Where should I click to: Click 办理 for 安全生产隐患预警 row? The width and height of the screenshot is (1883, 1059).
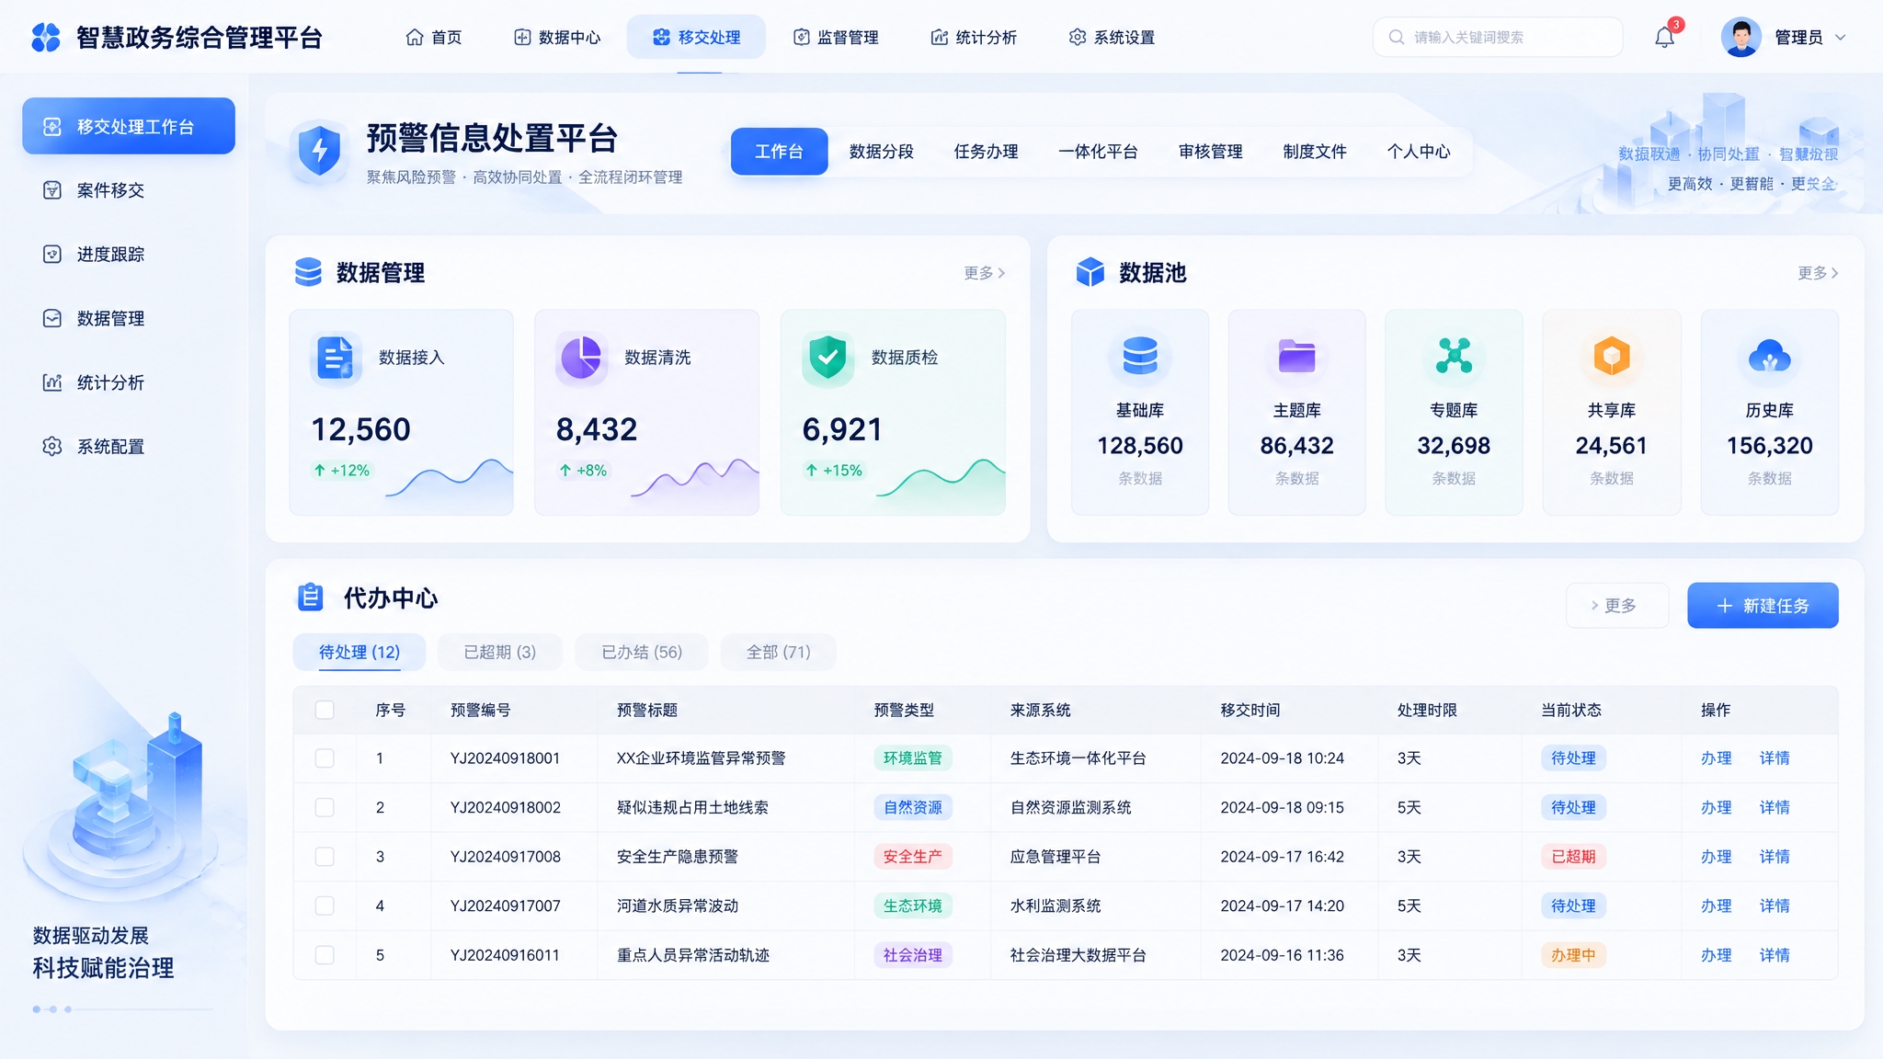click(1716, 857)
